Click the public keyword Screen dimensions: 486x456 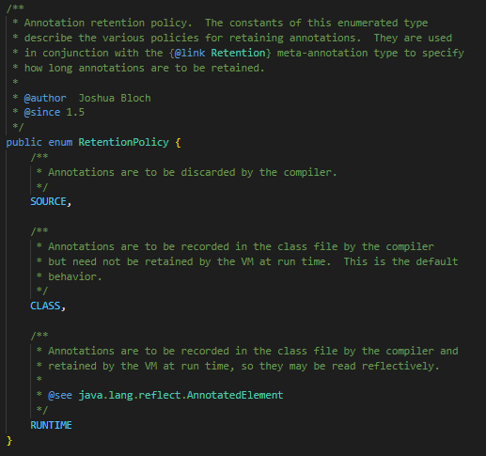(x=24, y=142)
